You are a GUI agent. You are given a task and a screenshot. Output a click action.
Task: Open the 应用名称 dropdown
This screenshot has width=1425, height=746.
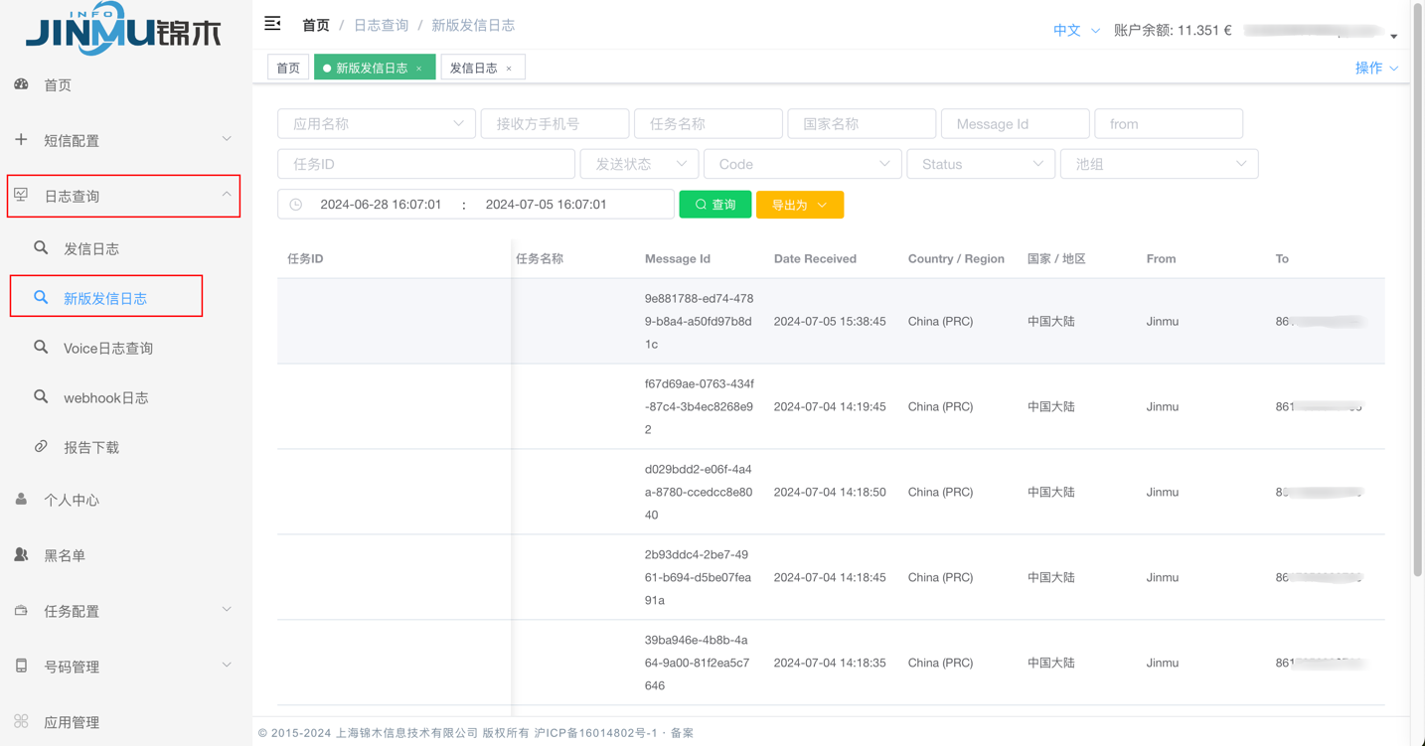point(377,123)
